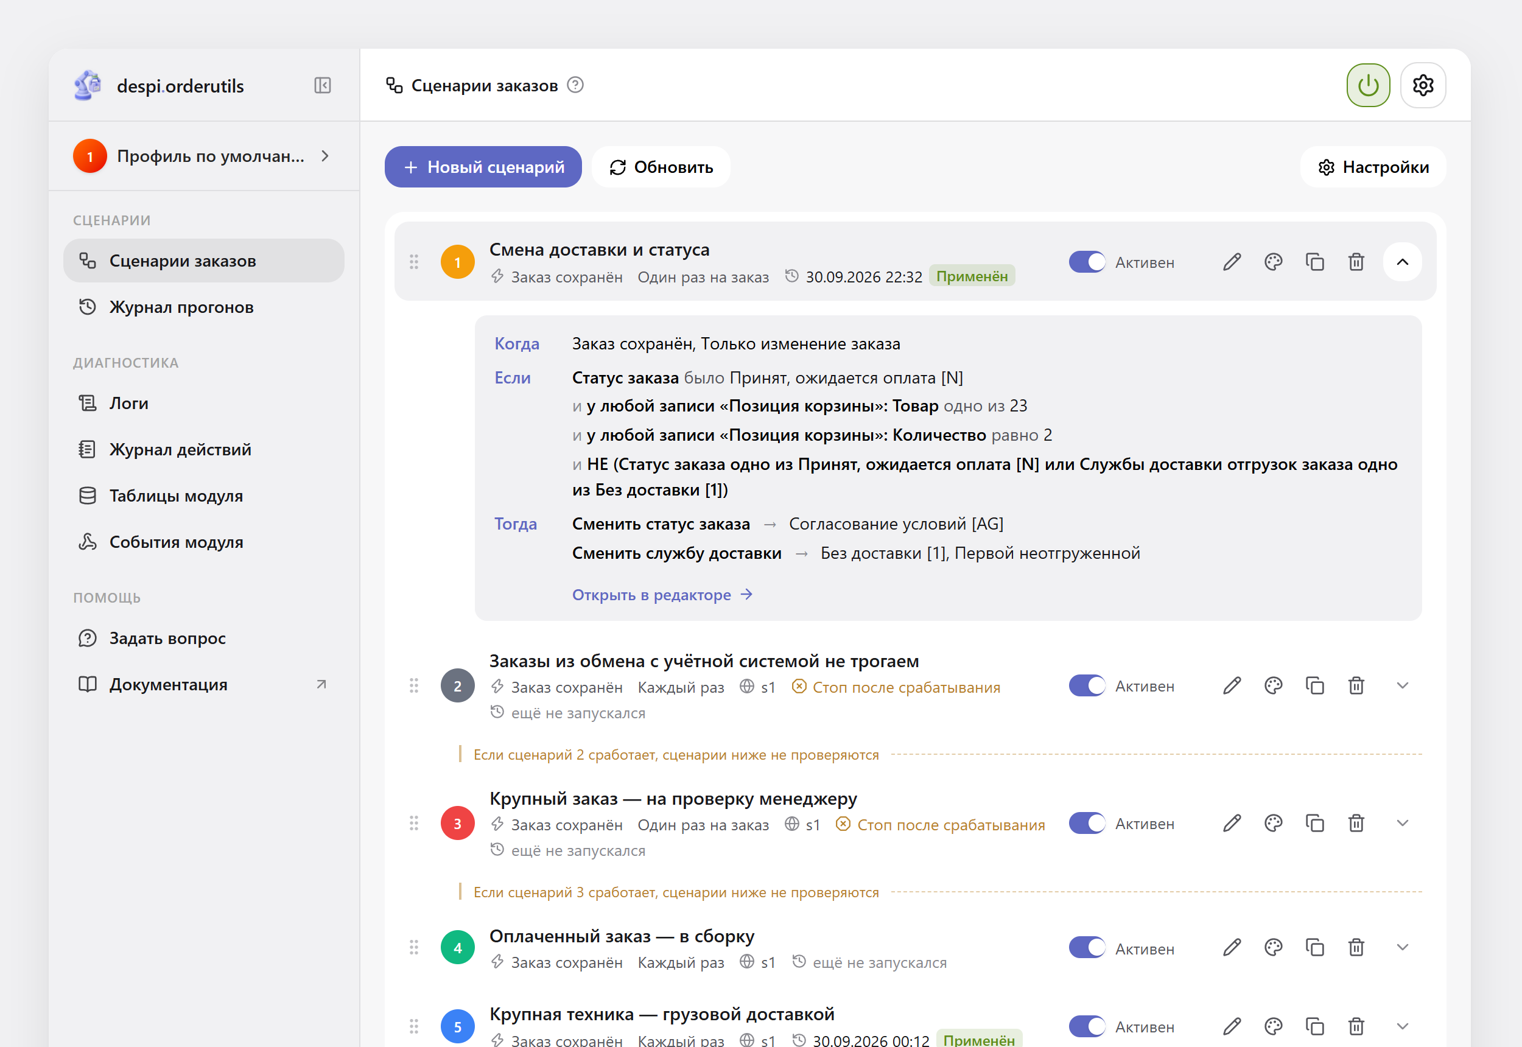The width and height of the screenshot is (1522, 1047).
Task: Edit 'Крупная техника — грузовой доставкой' scenario
Action: click(x=1232, y=1027)
